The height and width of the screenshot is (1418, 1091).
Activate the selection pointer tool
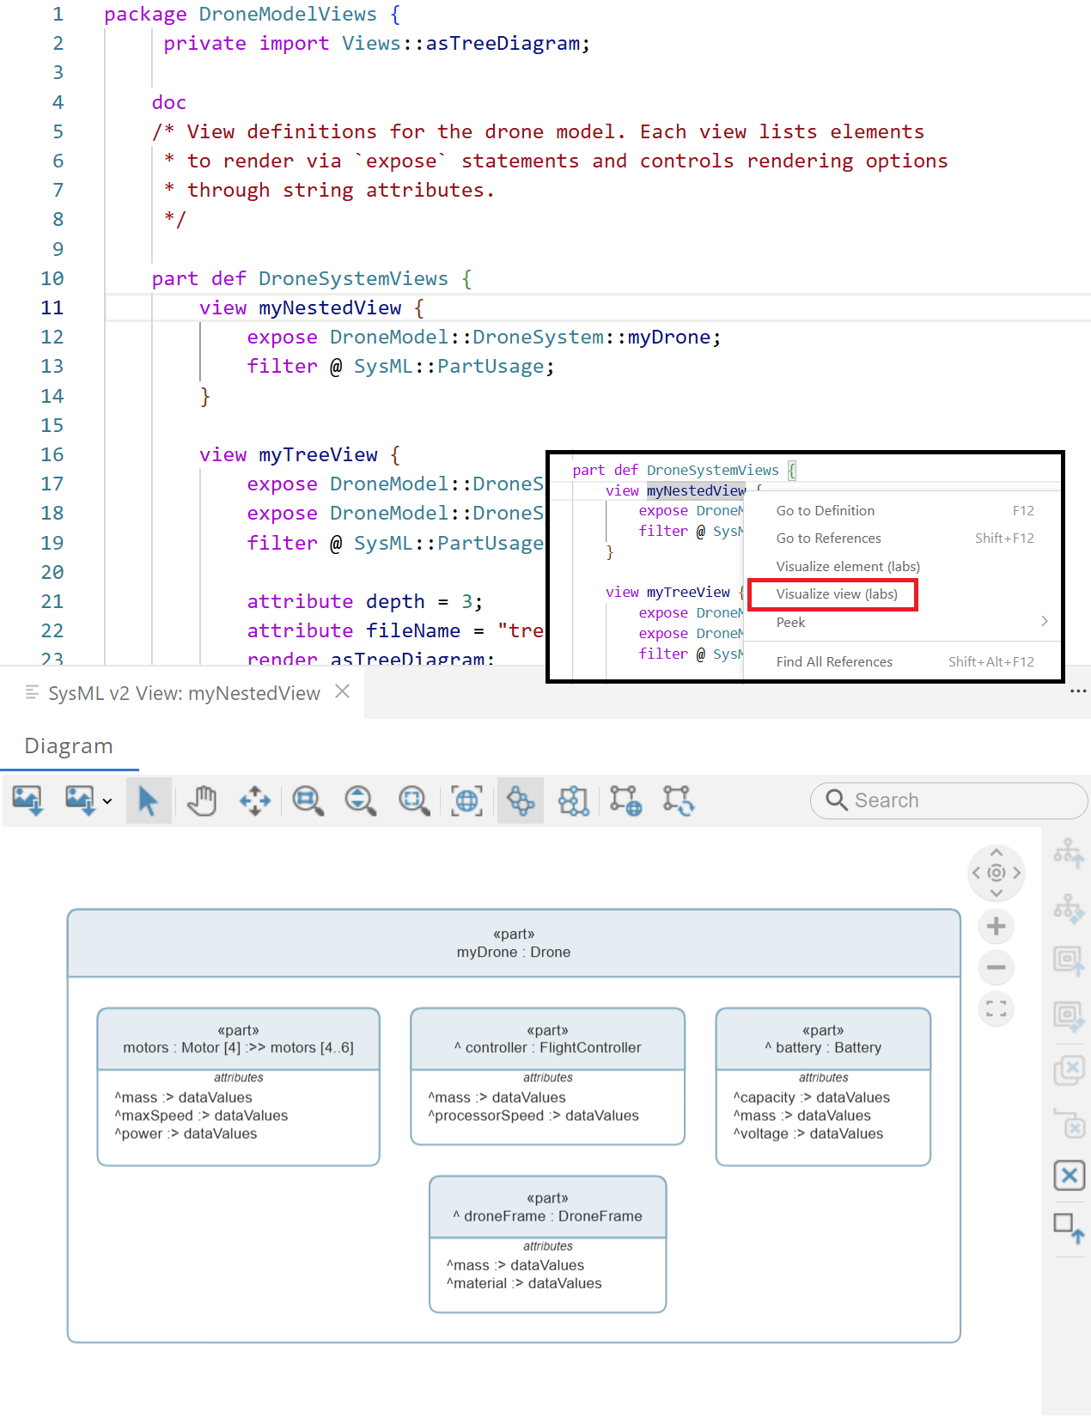[x=148, y=800]
